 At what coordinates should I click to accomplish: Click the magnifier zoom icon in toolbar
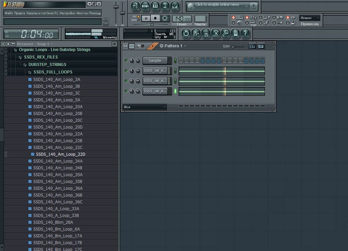click(225, 33)
